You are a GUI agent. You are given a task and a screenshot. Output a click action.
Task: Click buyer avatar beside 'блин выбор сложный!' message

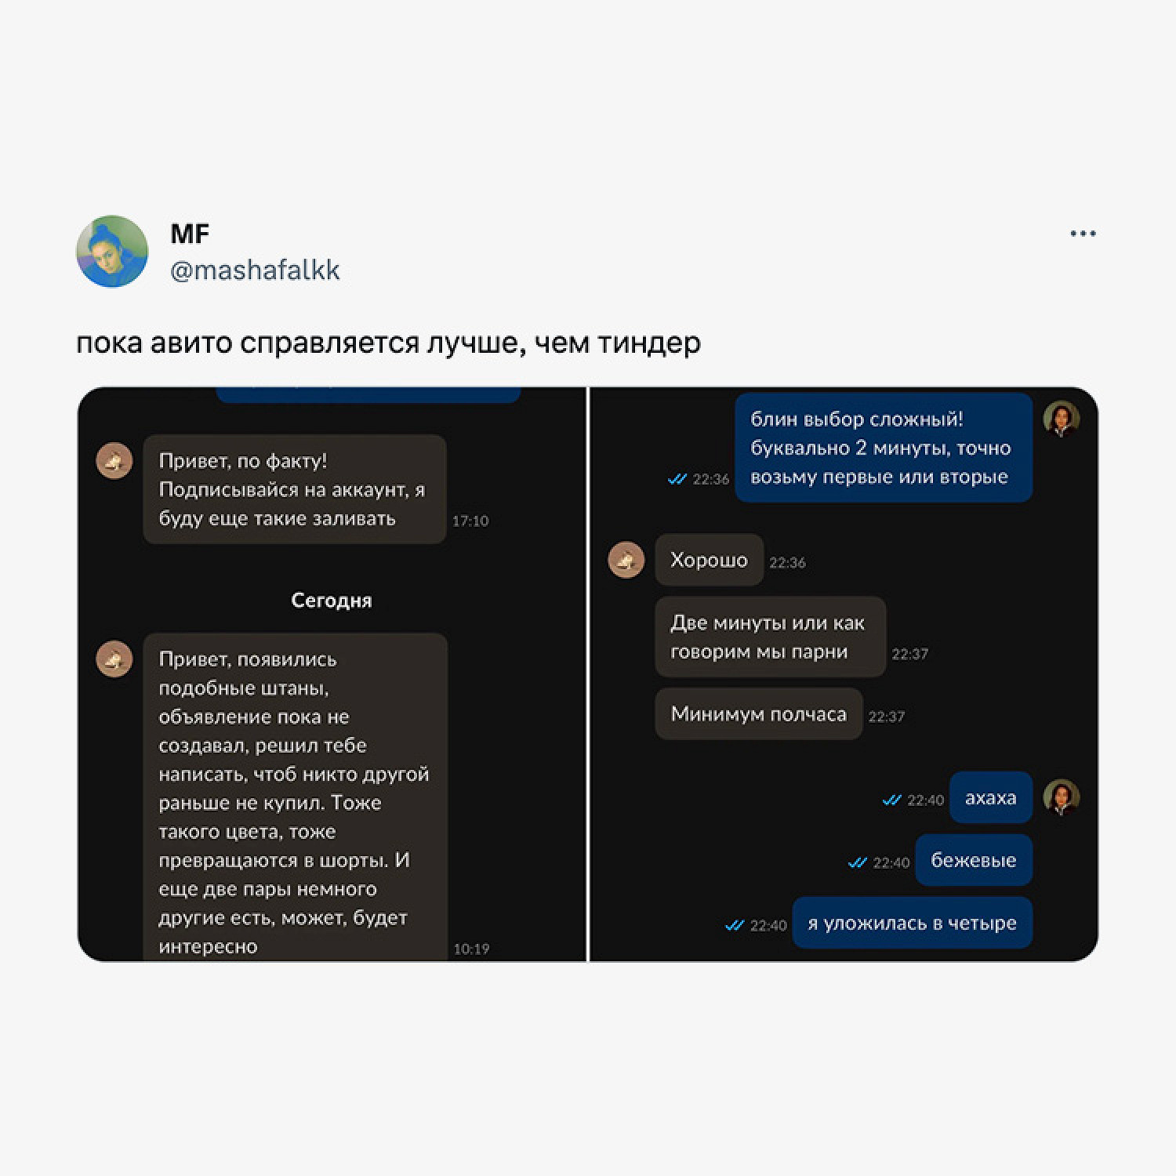[1062, 419]
